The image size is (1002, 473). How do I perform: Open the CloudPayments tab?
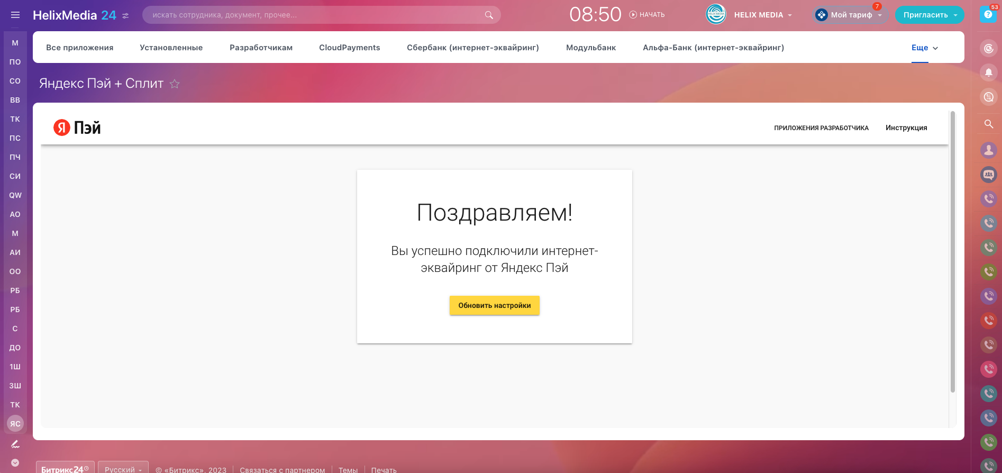tap(350, 48)
